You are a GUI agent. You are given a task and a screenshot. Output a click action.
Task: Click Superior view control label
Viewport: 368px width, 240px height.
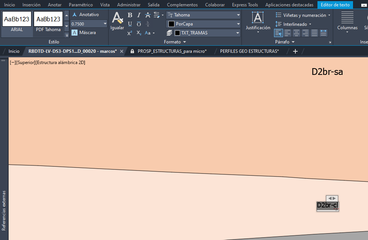[26, 63]
